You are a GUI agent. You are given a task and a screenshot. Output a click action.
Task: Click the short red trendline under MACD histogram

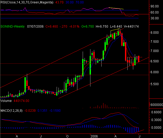pos(139,131)
